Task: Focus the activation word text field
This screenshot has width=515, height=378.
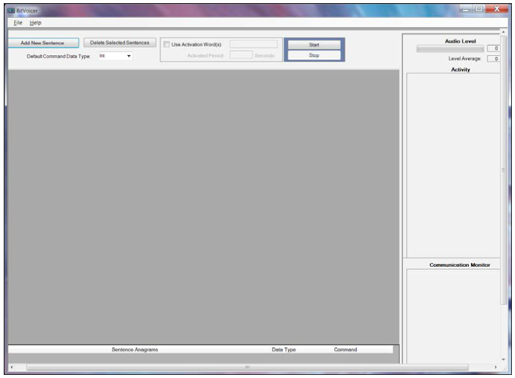Action: tap(254, 44)
